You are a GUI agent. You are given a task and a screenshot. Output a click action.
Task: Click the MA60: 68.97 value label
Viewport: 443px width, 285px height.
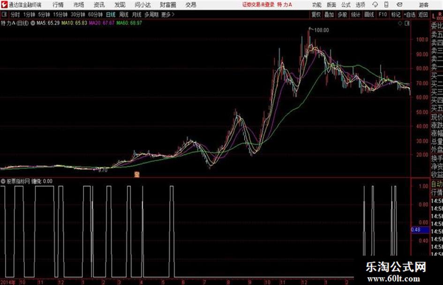pyautogui.click(x=129, y=23)
